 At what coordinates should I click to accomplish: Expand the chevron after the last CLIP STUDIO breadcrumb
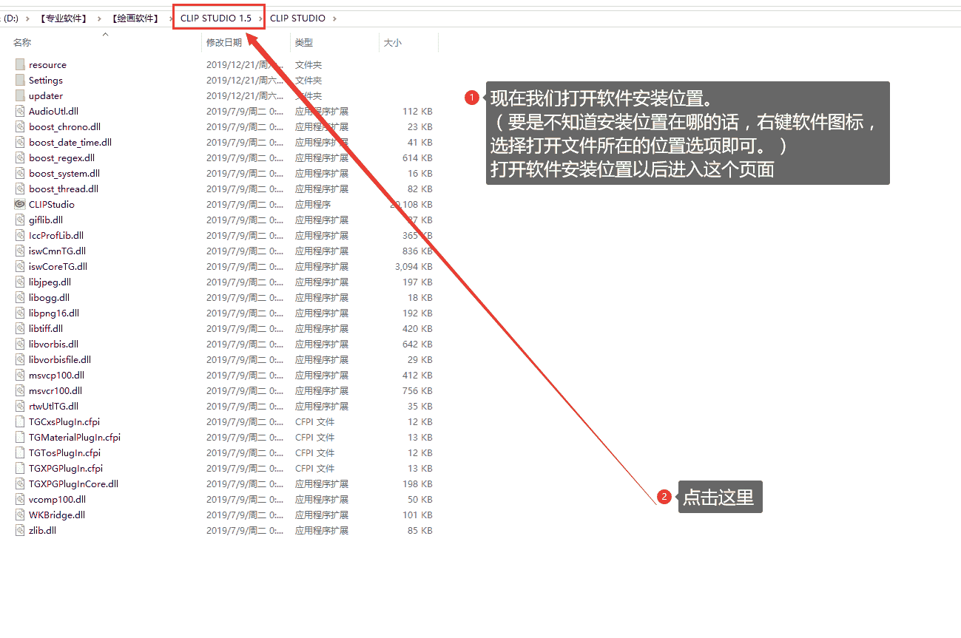(x=334, y=18)
